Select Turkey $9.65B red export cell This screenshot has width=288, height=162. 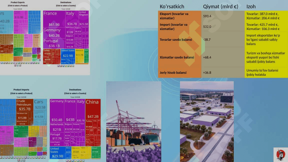pyautogui.click(x=47, y=52)
